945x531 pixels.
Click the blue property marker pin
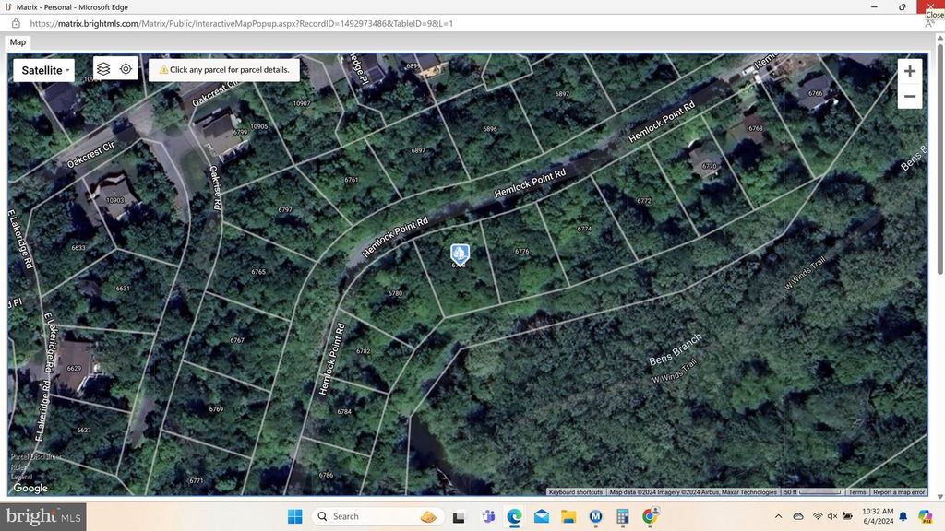coord(460,253)
